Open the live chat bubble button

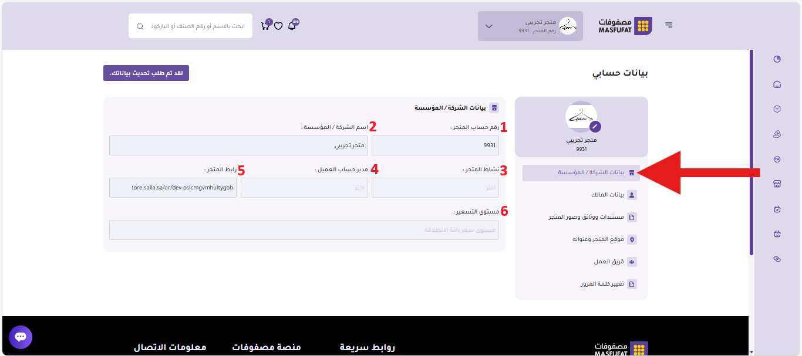(x=21, y=337)
